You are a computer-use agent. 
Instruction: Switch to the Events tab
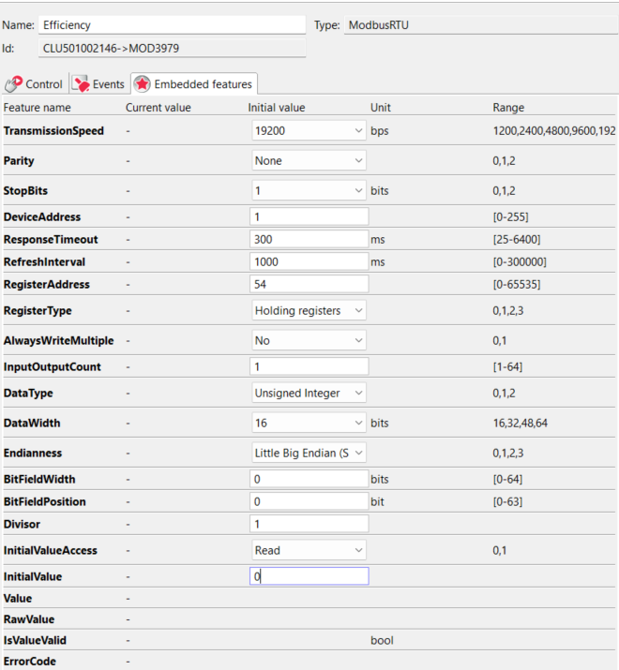(x=98, y=84)
